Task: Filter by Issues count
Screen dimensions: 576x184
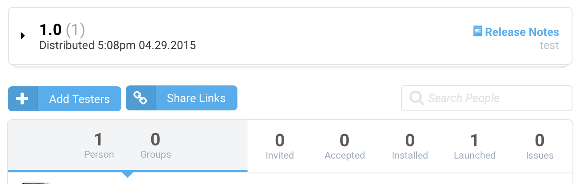Action: (x=540, y=147)
